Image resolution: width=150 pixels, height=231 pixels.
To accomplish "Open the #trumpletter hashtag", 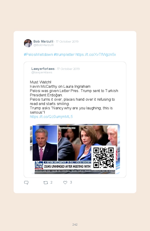I will [x=64, y=54].
